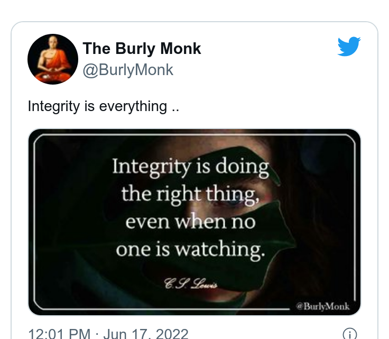The height and width of the screenshot is (339, 389).
Task: Click the "even when no" line in image
Action: click(190, 222)
